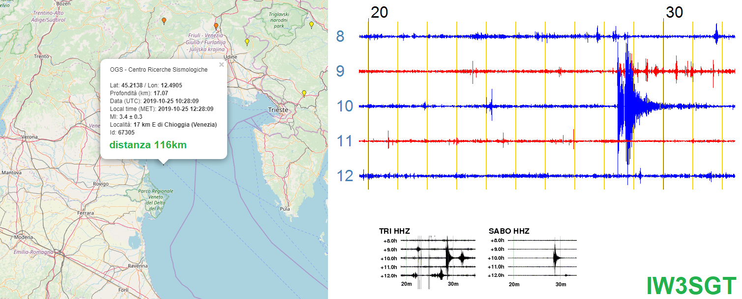Click the Località 17 km E di Chioggia line
The width and height of the screenshot is (742, 299).
click(163, 125)
